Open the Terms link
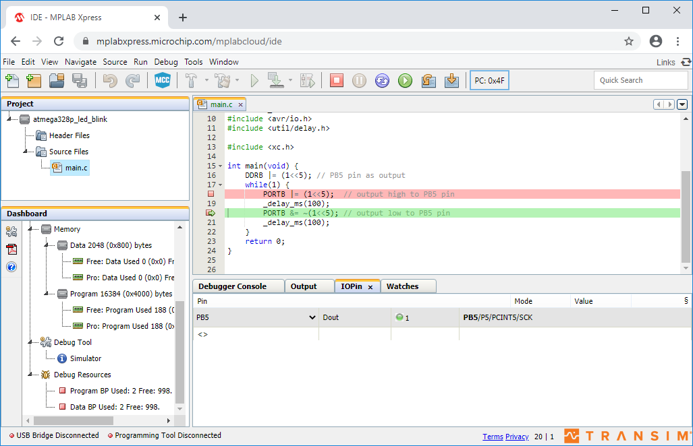Viewport: 693px width, 446px height. (493, 437)
